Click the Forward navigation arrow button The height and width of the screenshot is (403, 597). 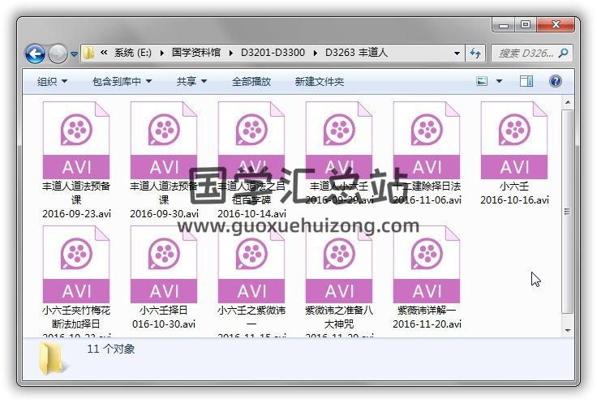tap(58, 54)
